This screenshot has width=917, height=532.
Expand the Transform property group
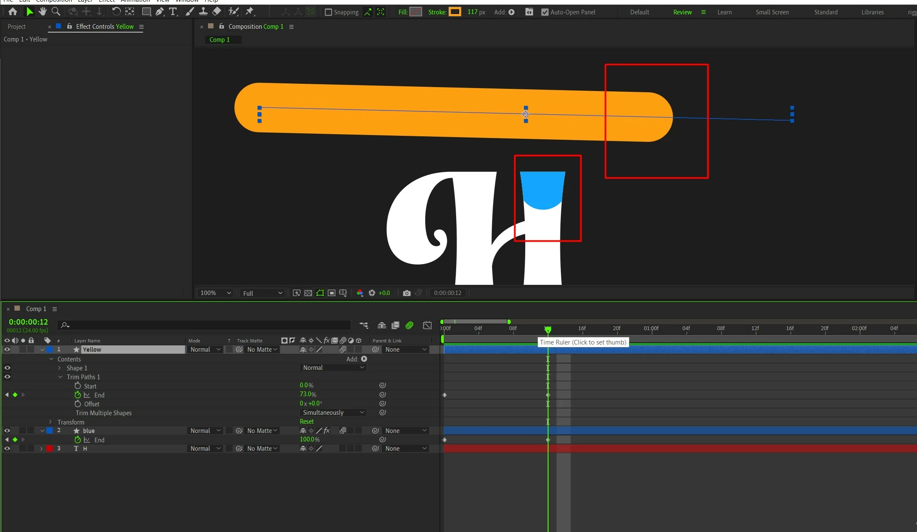(50, 422)
